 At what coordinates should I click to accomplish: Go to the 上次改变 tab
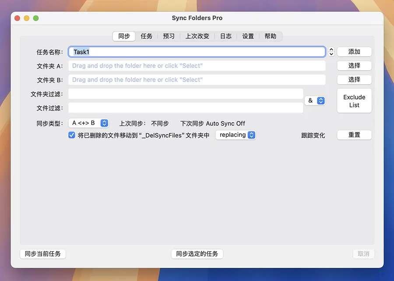click(197, 36)
